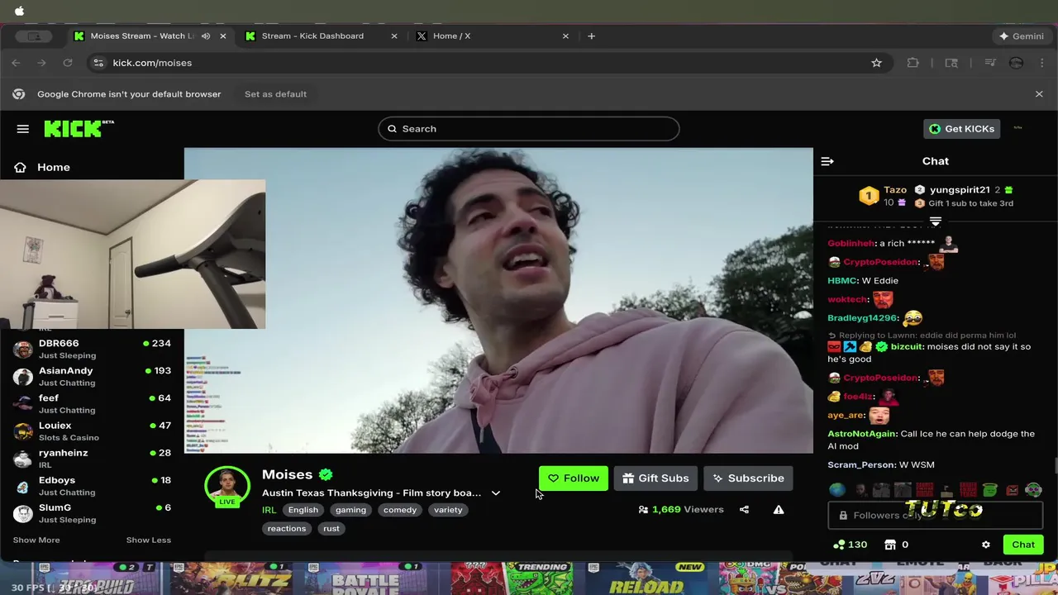The height and width of the screenshot is (595, 1058).
Task: Click username AstroNotAgain in chat
Action: (862, 434)
